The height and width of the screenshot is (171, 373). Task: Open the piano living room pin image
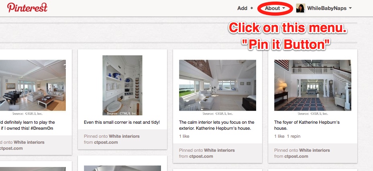pos(33,85)
